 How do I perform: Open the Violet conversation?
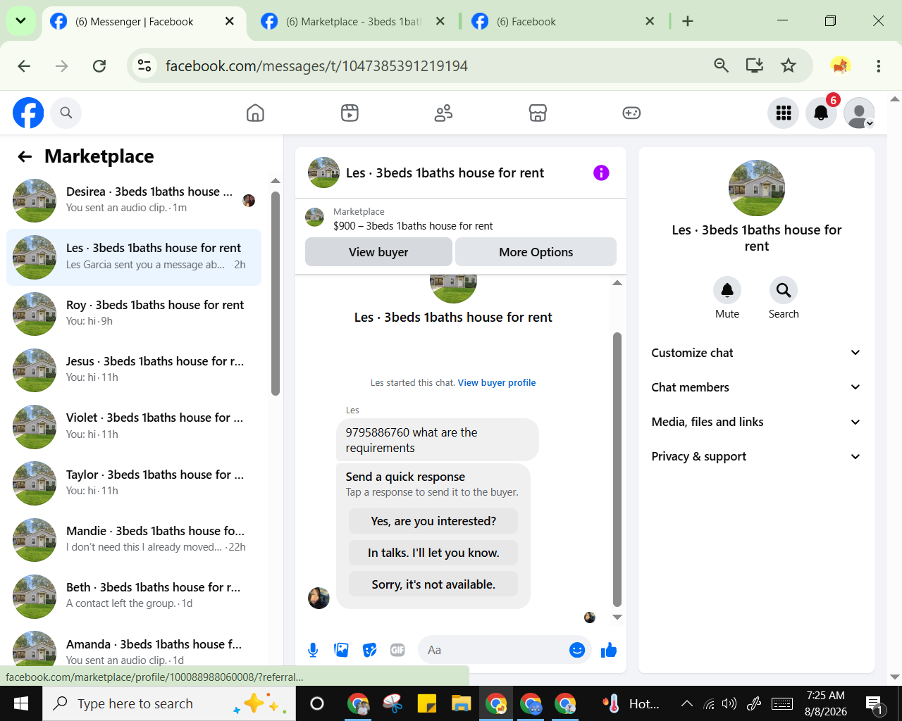[134, 427]
